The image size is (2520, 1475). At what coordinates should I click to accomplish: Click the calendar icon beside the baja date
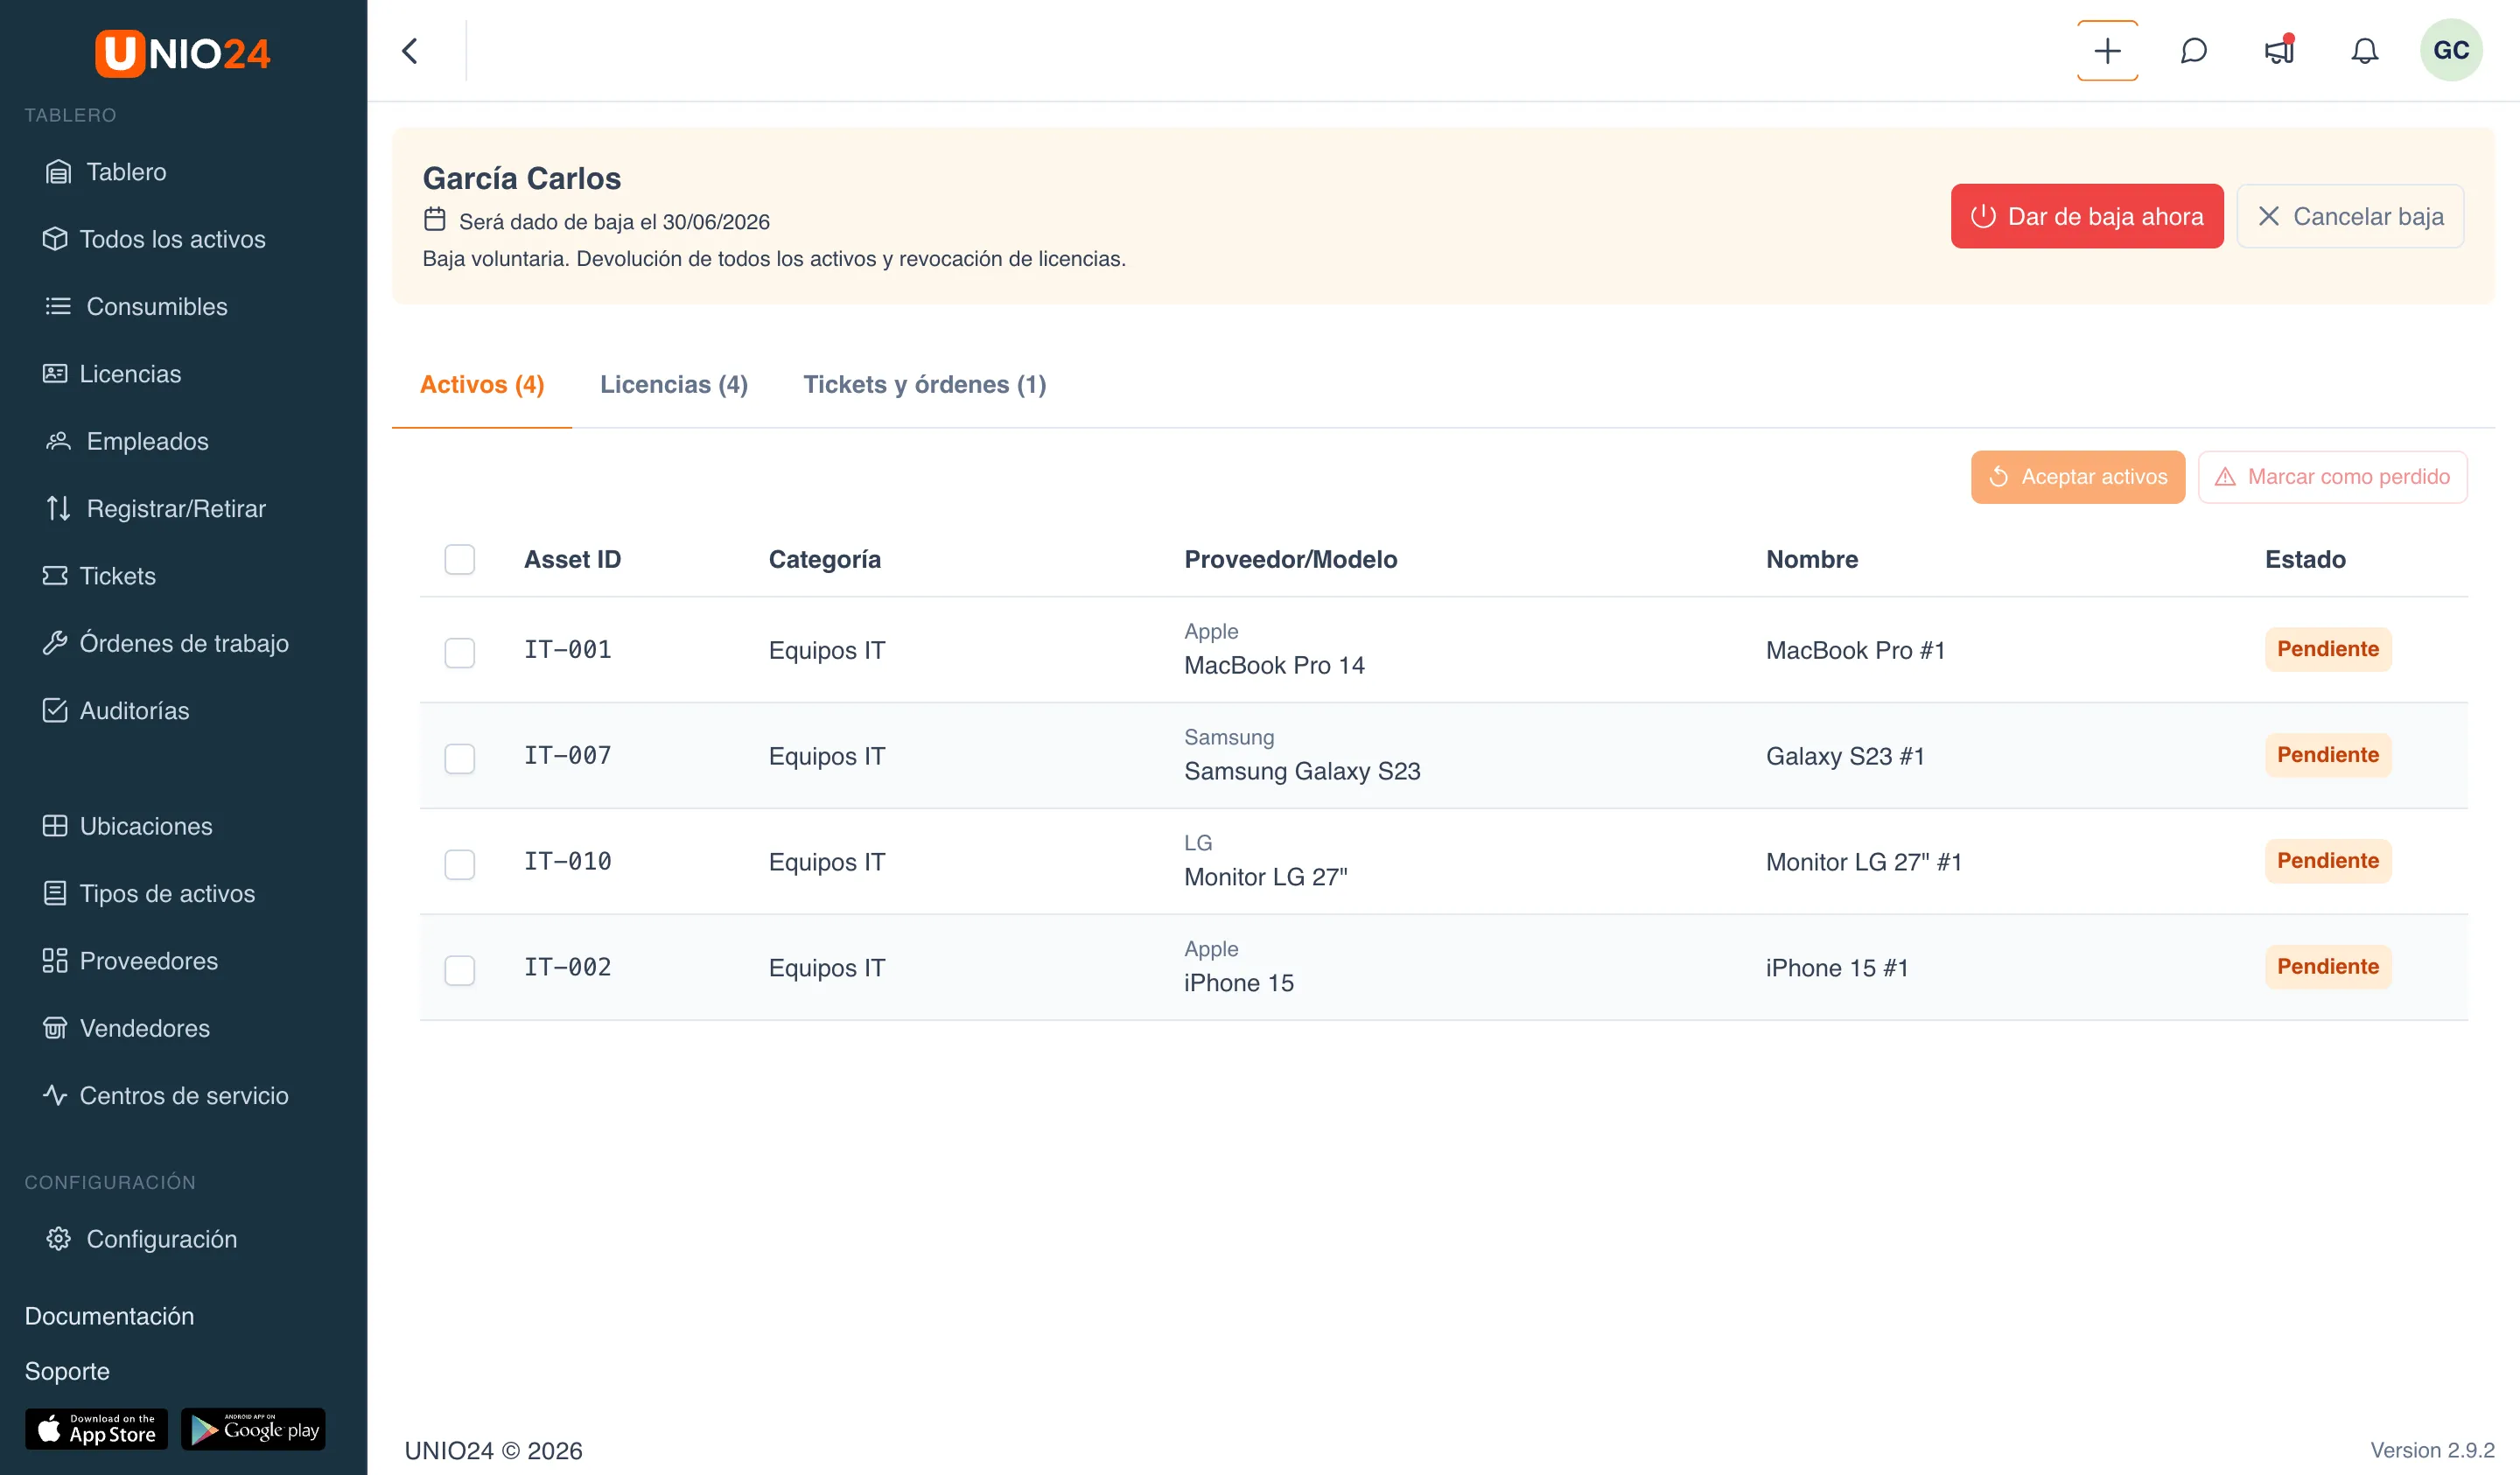pyautogui.click(x=435, y=219)
